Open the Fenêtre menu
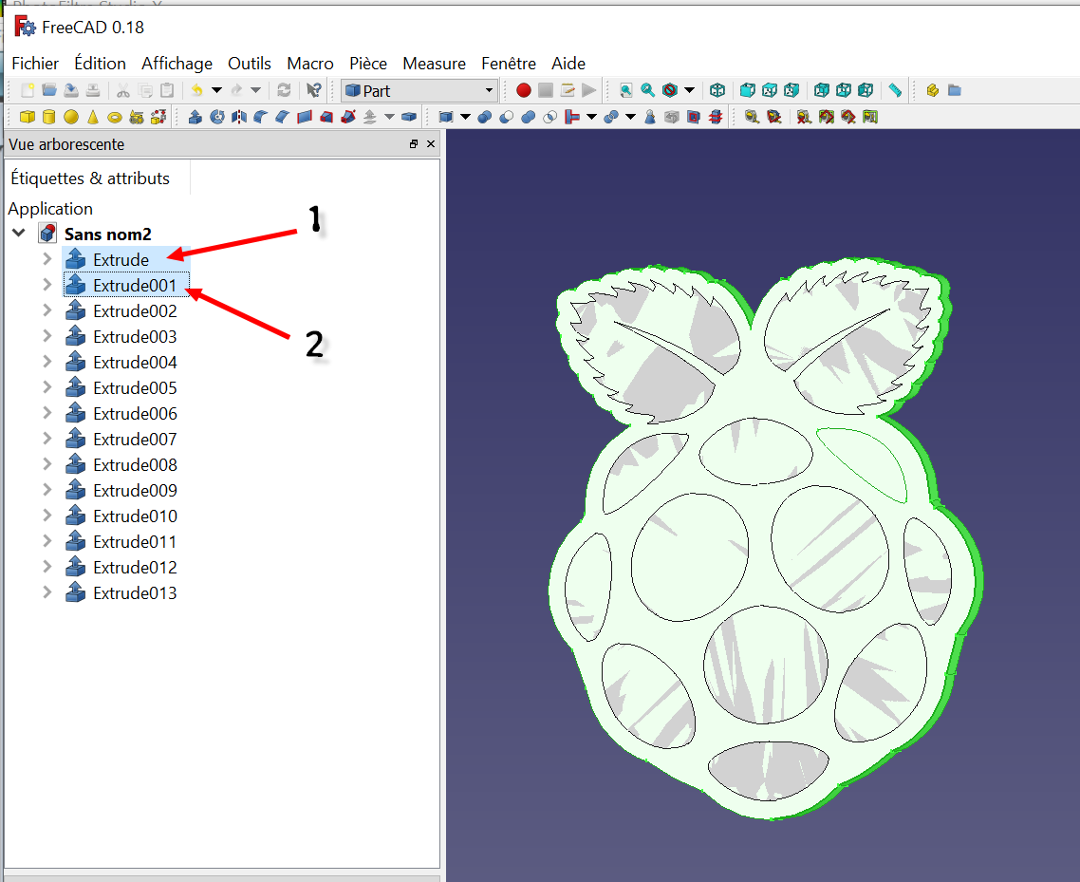The width and height of the screenshot is (1080, 882). [509, 64]
